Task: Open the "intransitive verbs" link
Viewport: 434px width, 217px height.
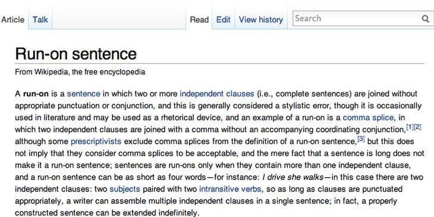Action: [230, 189]
